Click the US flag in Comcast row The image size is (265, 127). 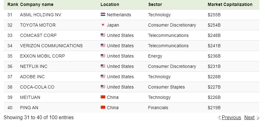point(103,35)
